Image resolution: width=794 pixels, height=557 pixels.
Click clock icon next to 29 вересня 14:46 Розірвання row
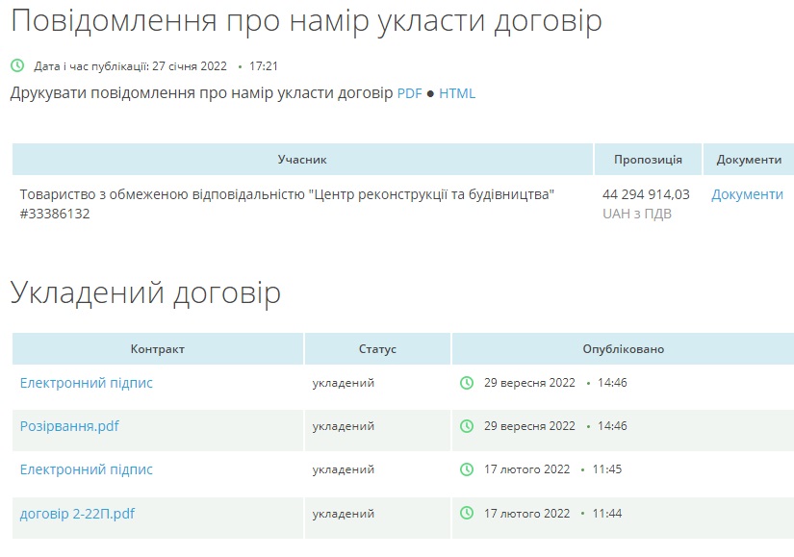(467, 426)
